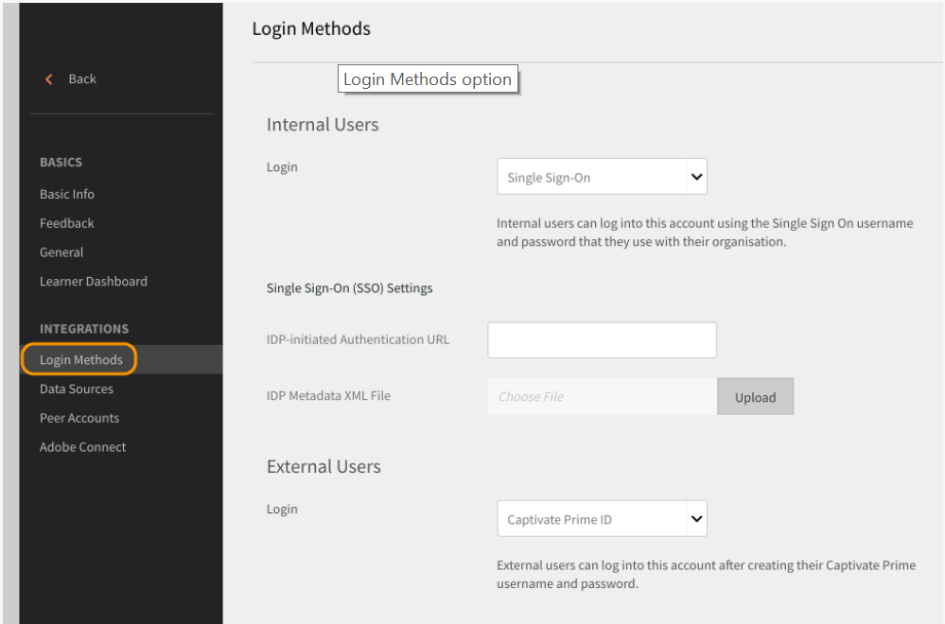Screen dimensions: 945x624
Task: Click the Choose File field
Action: tap(602, 397)
